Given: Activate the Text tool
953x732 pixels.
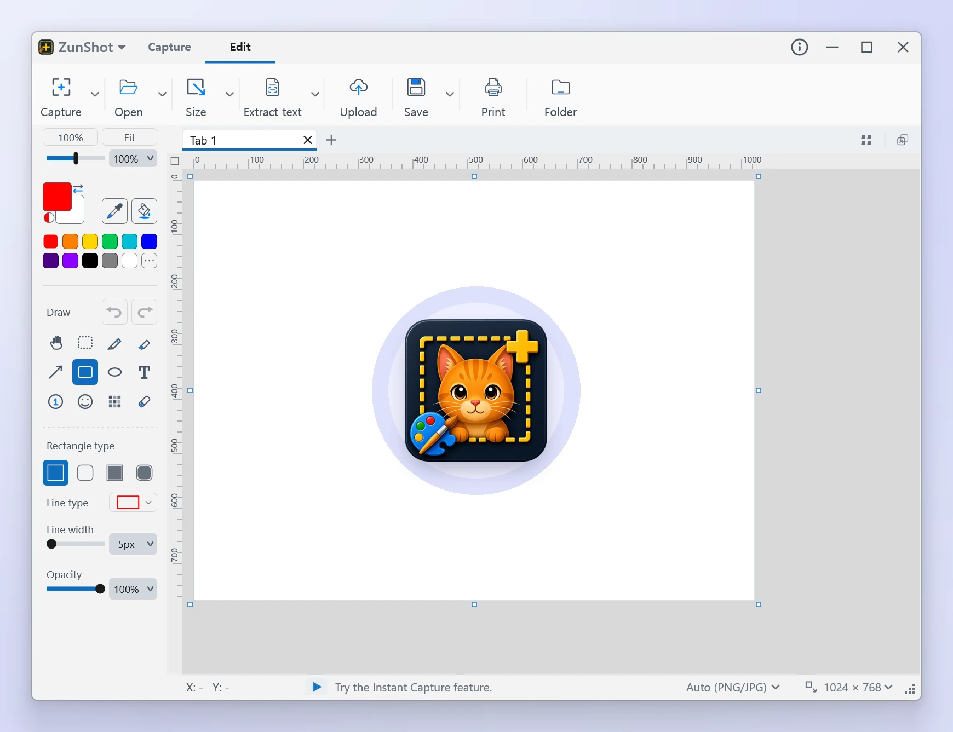Looking at the screenshot, I should point(144,372).
